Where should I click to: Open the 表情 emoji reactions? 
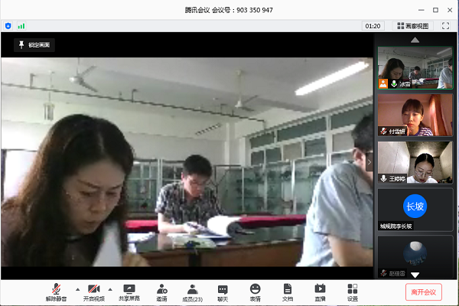click(255, 291)
